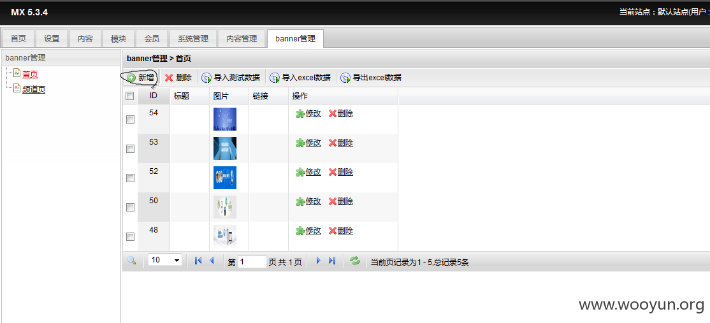Switch to the 系统管理 tab
The height and width of the screenshot is (323, 710).
tap(193, 39)
